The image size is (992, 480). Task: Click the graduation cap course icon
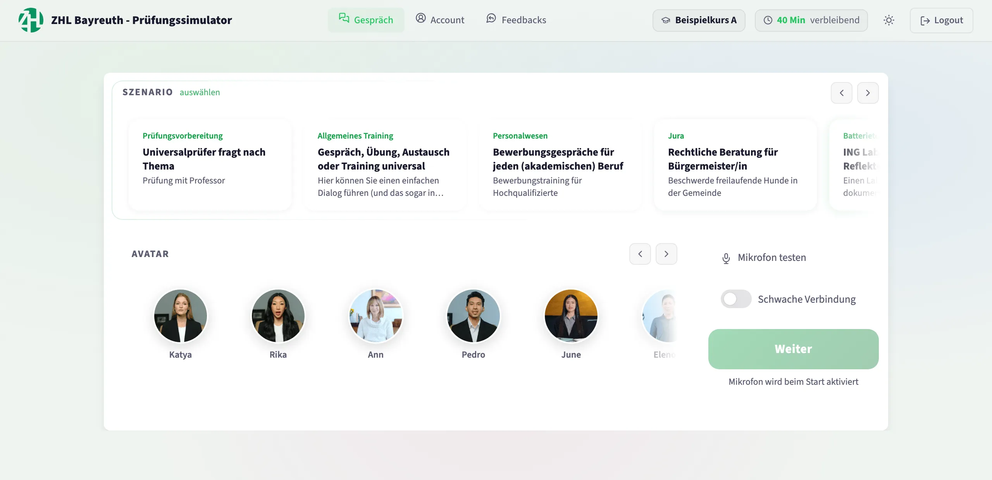666,21
